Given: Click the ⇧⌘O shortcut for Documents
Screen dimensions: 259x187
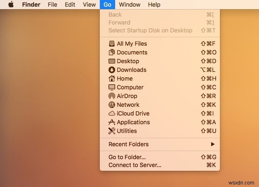Looking at the screenshot, I should [209, 52].
